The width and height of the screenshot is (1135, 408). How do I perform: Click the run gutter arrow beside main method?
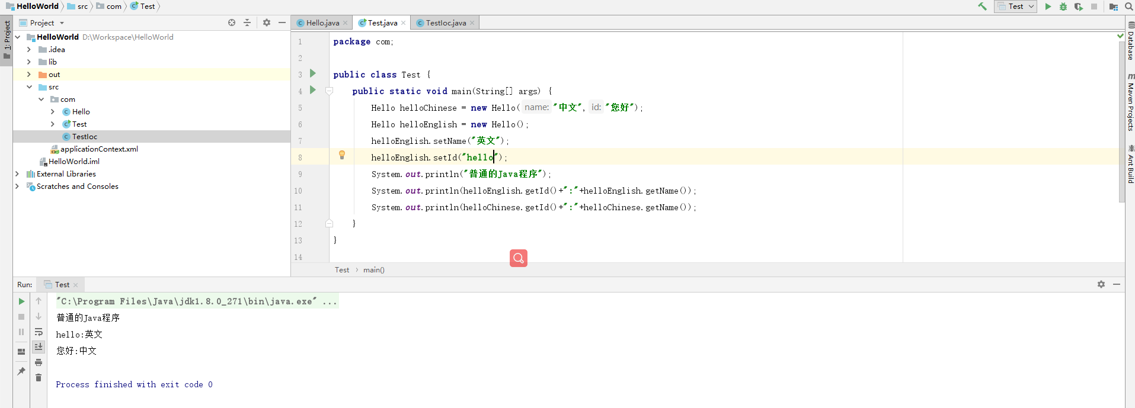(x=313, y=90)
